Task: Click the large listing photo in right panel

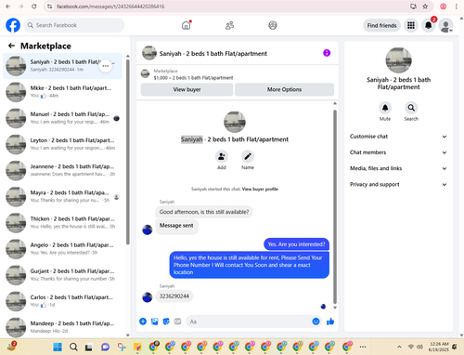Action: click(398, 60)
